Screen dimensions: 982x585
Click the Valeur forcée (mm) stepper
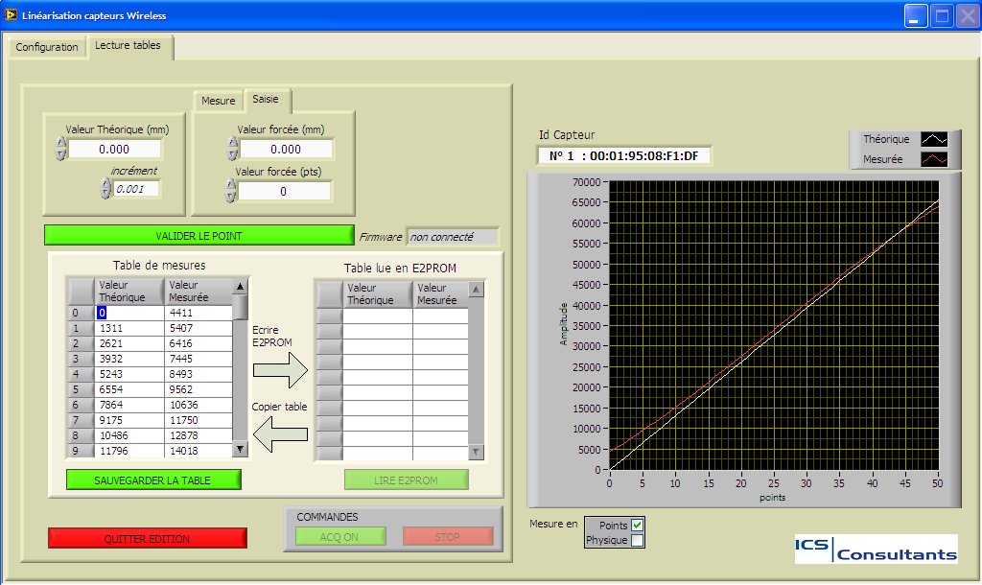coord(232,149)
